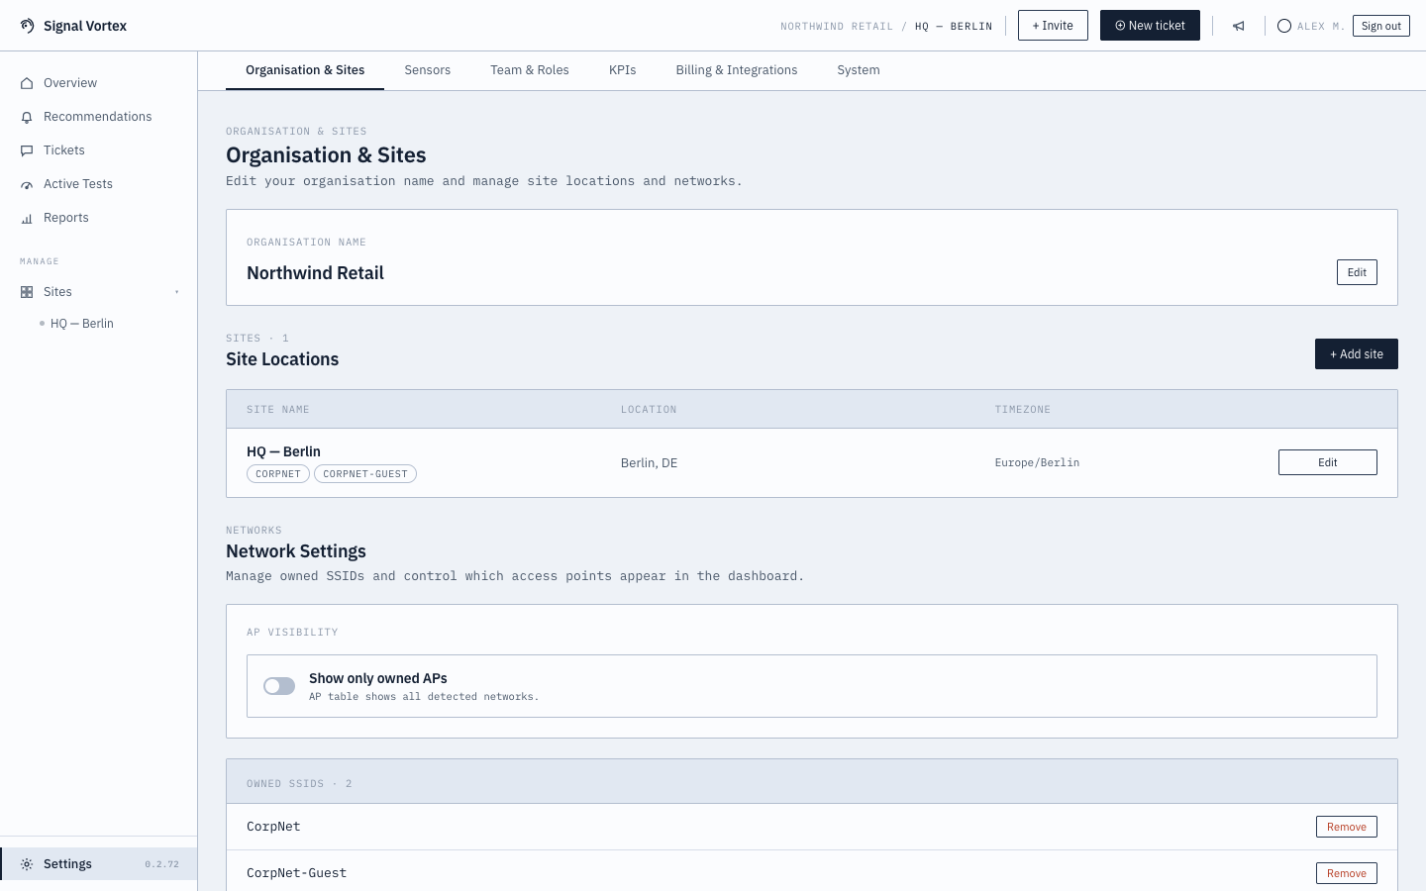This screenshot has height=891, width=1426.
Task: Switch to the Sensors tab
Action: tap(428, 70)
